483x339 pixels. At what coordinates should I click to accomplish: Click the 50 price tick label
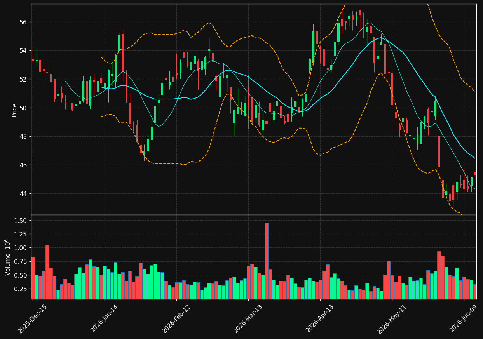(24, 108)
